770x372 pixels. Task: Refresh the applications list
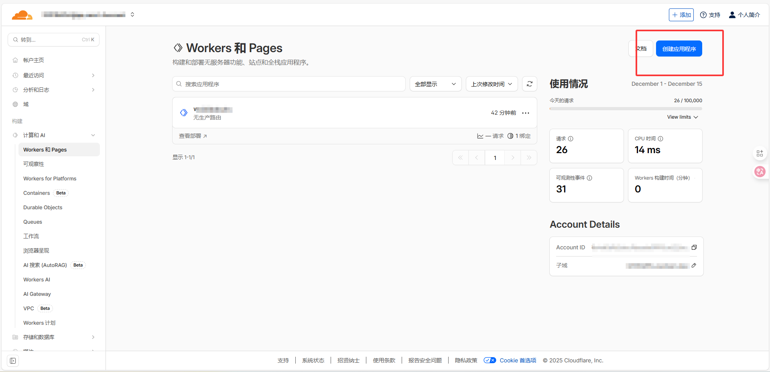[x=530, y=84]
